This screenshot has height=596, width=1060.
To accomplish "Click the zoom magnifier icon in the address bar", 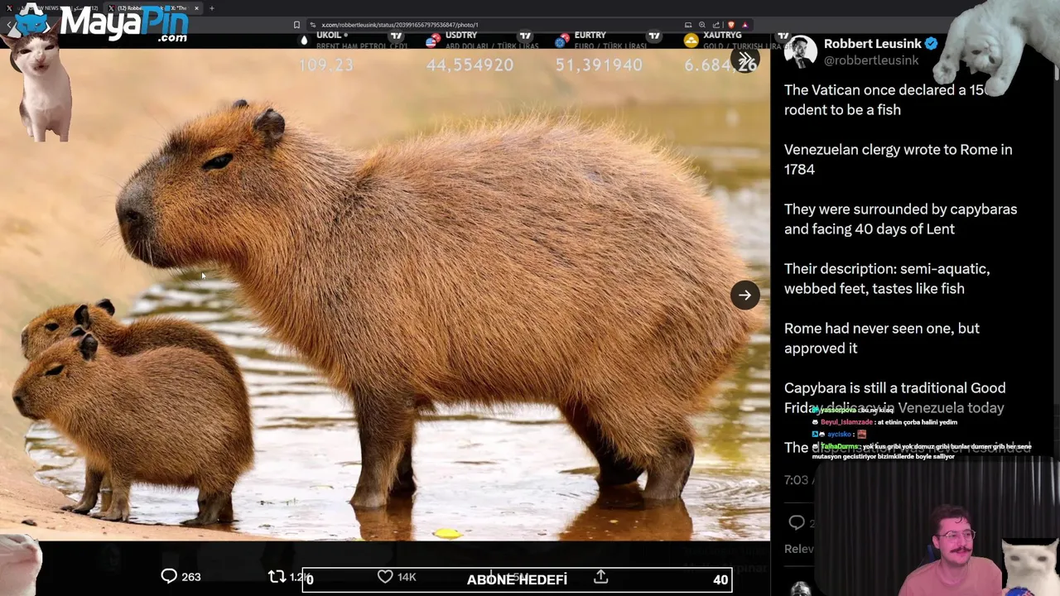I will (702, 25).
